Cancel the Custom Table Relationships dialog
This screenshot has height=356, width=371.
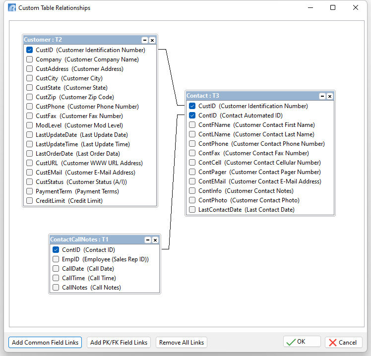tap(344, 342)
